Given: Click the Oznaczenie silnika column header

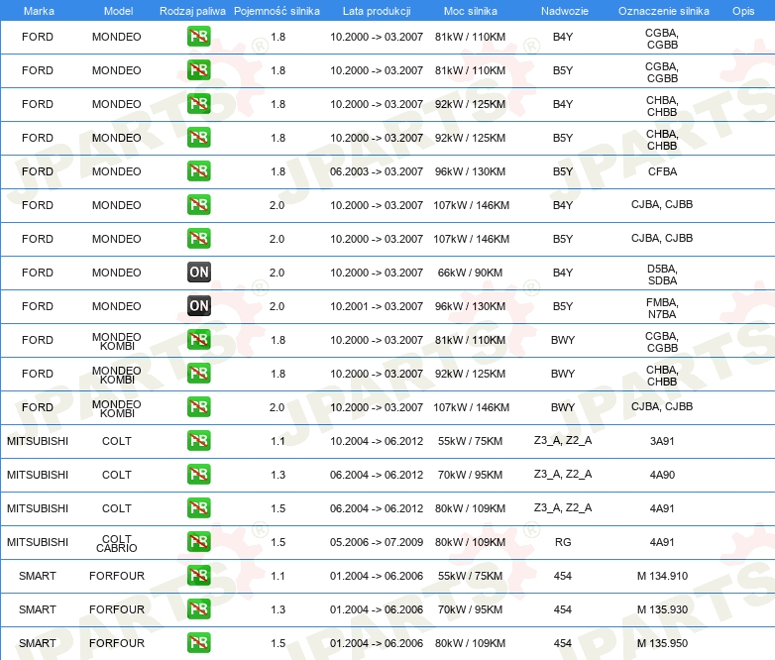Looking at the screenshot, I should point(662,11).
